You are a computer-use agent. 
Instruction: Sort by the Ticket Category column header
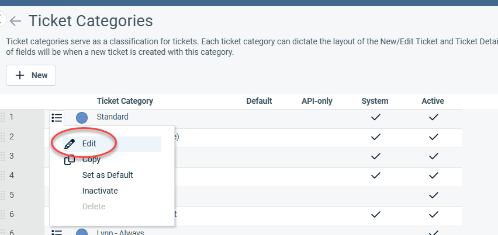tap(124, 101)
